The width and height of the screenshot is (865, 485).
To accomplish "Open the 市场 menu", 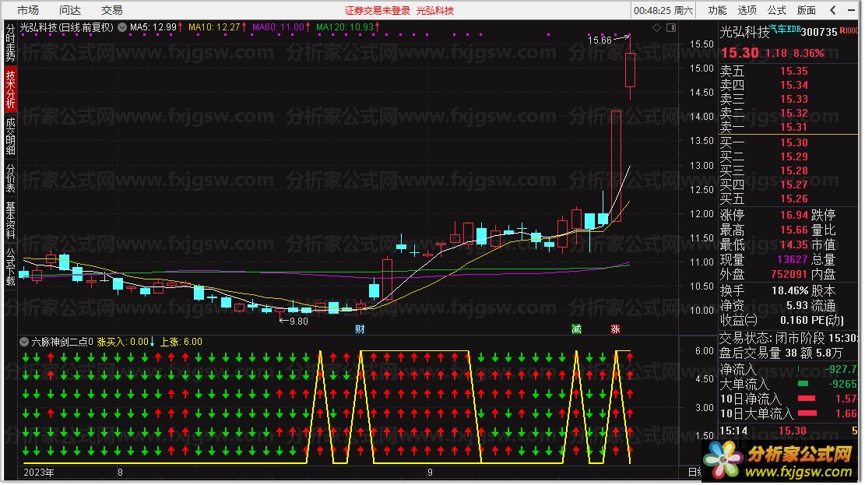I will pyautogui.click(x=27, y=10).
